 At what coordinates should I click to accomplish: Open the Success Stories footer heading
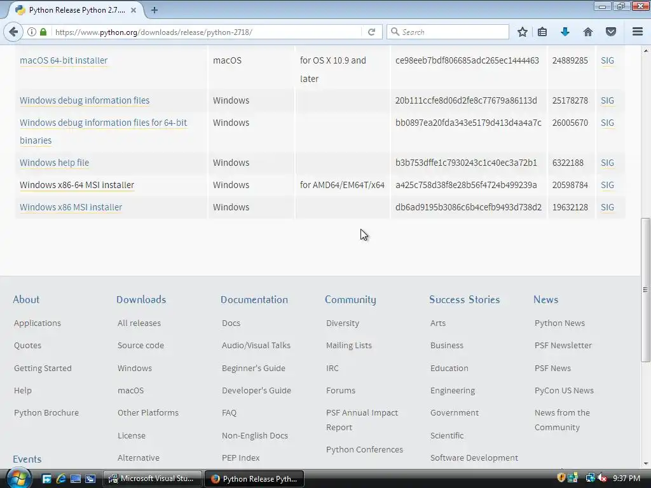(465, 299)
